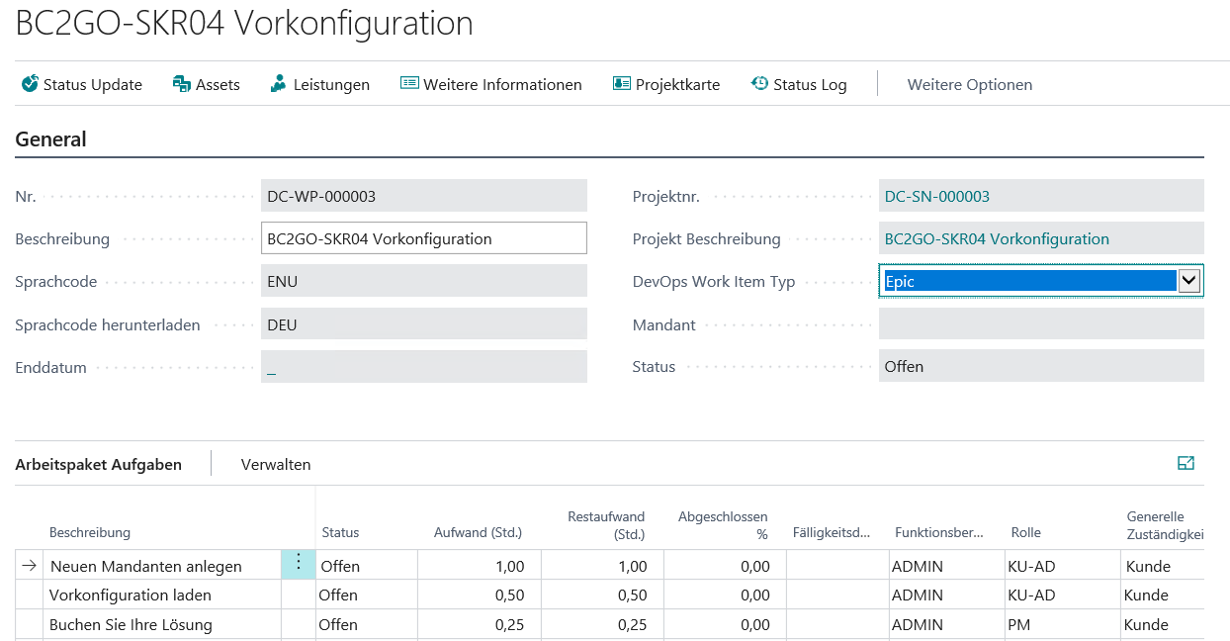
Task: Click Restaufwand 0,25 in Buchen Sie row
Action: pos(602,624)
